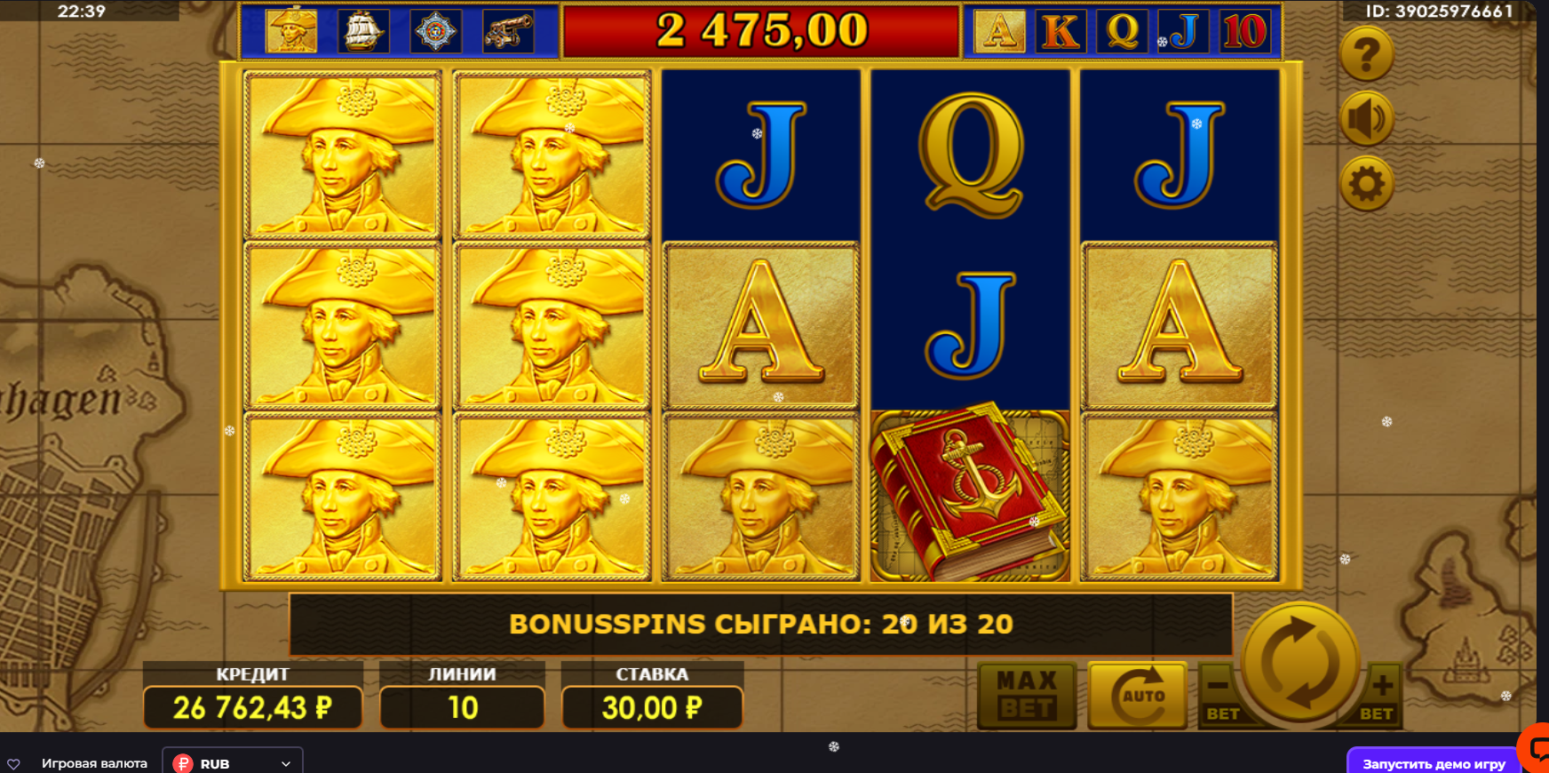Click the compass medal paytable icon
Viewport: 1549px width, 773px height.
coord(436,31)
